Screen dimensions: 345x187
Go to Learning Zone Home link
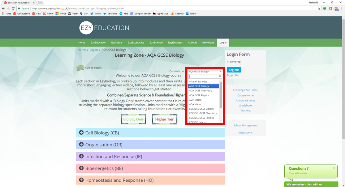pyautogui.click(x=245, y=90)
